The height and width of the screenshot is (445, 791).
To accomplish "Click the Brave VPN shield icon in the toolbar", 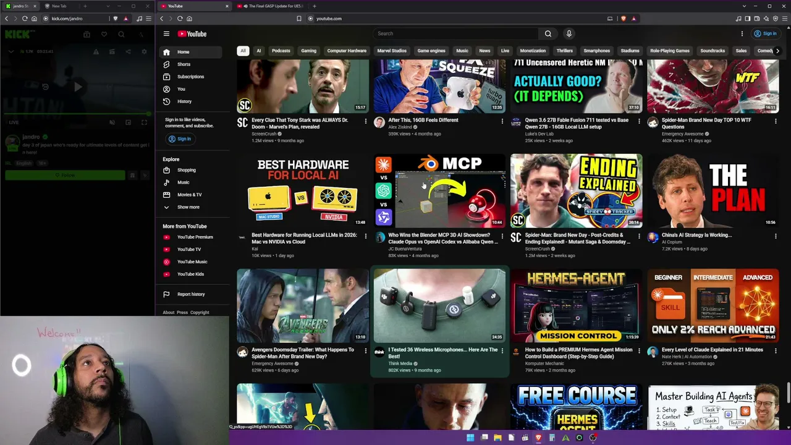I will coord(776,19).
